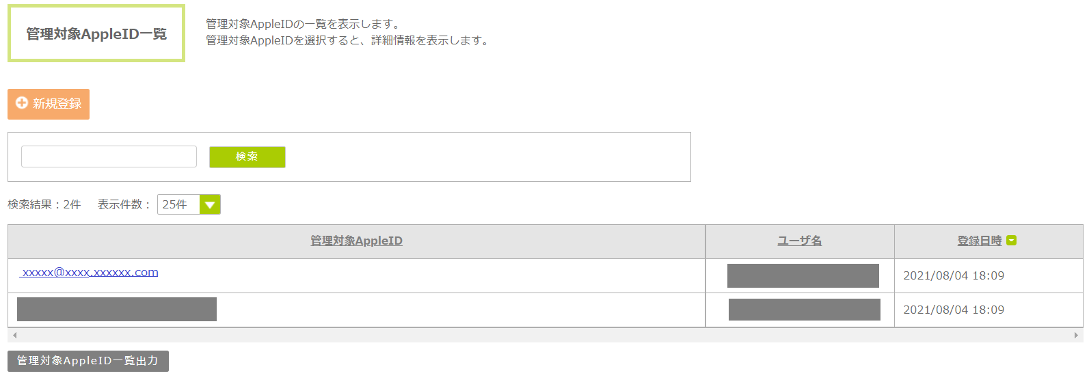This screenshot has height=380, width=1089.
Task: Click the redacted user name in first row
Action: [x=803, y=275]
